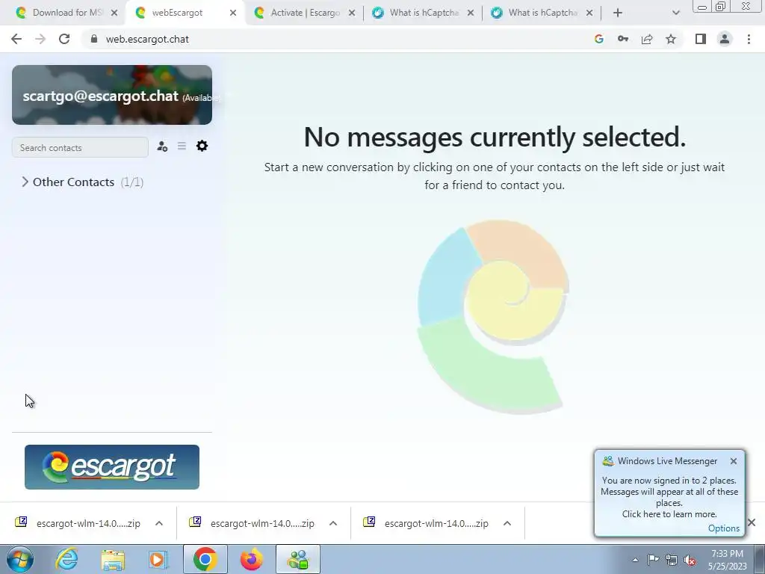Open the tab search dropdown arrow
765x574 pixels.
(675, 13)
